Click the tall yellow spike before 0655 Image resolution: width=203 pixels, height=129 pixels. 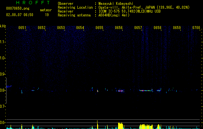point(97,124)
